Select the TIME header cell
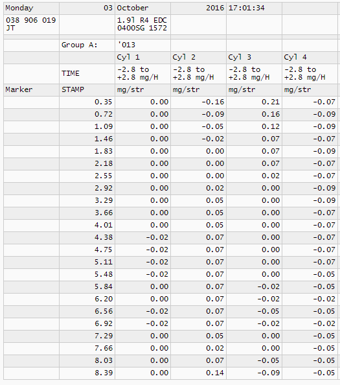 (x=87, y=74)
